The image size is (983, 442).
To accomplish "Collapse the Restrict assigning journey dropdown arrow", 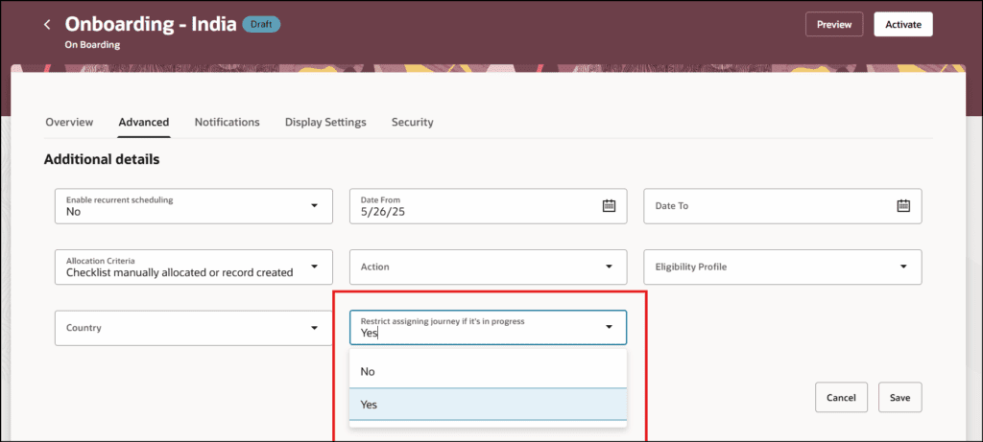I will tap(609, 327).
